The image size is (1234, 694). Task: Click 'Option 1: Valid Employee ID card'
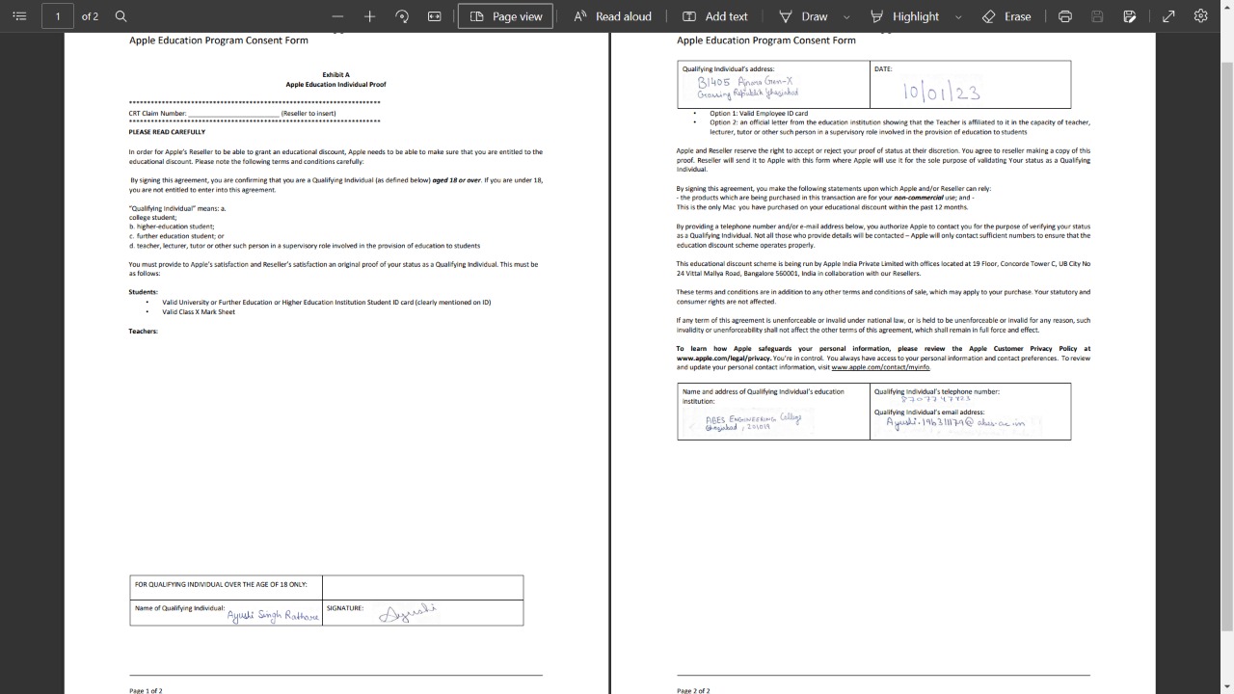pos(759,114)
